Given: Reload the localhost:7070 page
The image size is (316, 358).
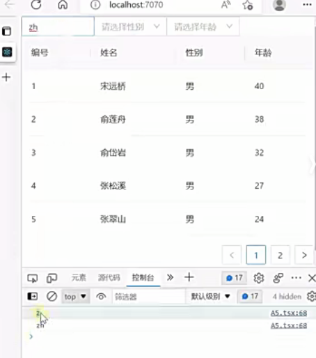Looking at the screenshot, I should click(x=36, y=4).
